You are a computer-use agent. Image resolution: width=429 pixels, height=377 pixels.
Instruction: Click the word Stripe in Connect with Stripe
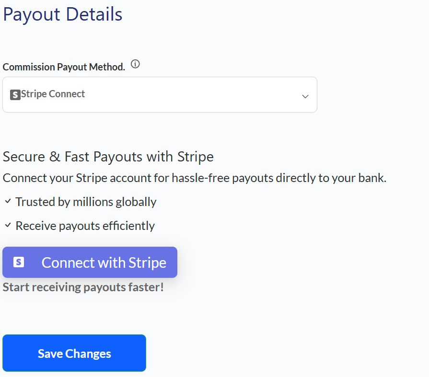tap(147, 263)
